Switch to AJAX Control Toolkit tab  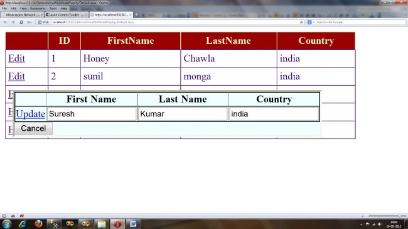point(67,15)
